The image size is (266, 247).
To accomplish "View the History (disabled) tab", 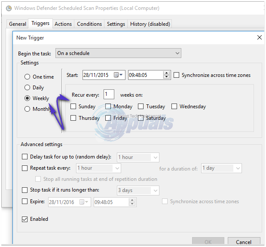I will pos(150,24).
